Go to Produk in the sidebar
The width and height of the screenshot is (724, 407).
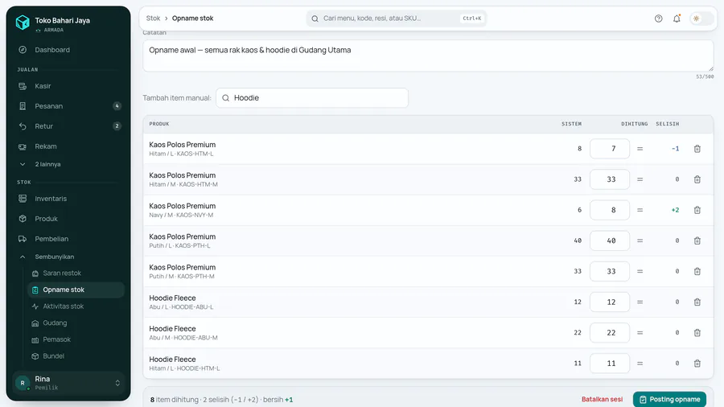68,219
